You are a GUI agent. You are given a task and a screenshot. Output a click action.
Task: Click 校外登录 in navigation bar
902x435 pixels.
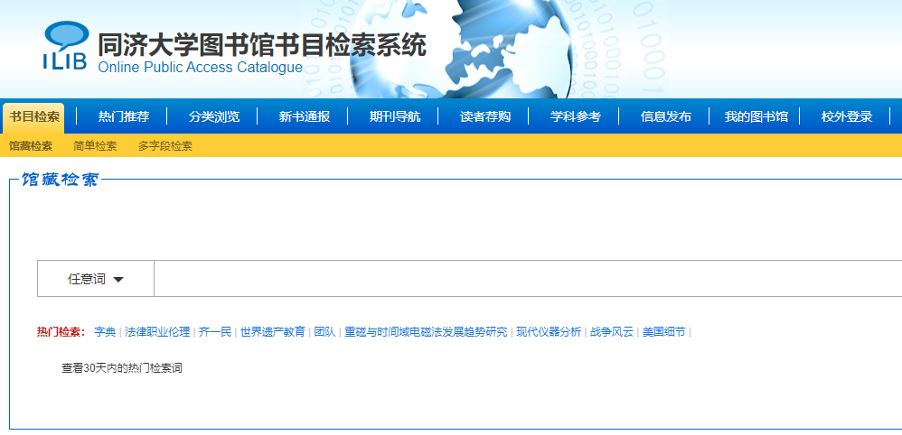846,116
